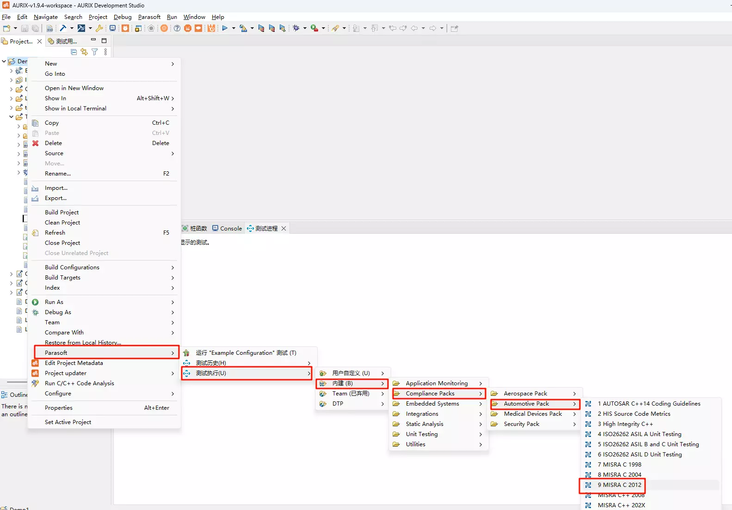Image resolution: width=732 pixels, height=510 pixels.
Task: Click the debug bug icon in toolbar
Action: tap(296, 28)
